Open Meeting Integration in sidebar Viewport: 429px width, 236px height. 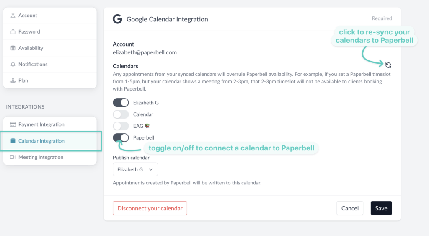(41, 157)
